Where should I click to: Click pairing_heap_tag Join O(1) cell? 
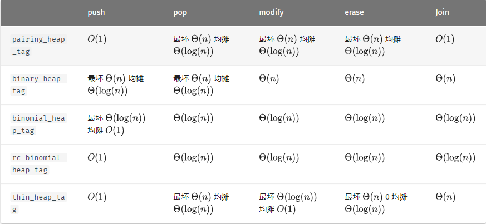[445, 39]
